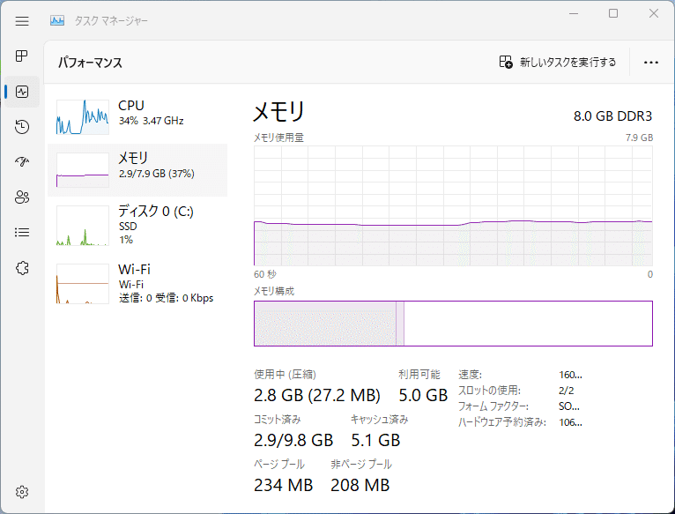Click the CPU mini graph thumbnail
Viewport: 675px width, 514px height.
pos(82,116)
